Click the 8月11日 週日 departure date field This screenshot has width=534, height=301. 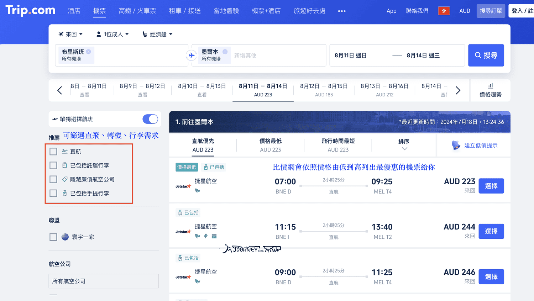click(351, 56)
